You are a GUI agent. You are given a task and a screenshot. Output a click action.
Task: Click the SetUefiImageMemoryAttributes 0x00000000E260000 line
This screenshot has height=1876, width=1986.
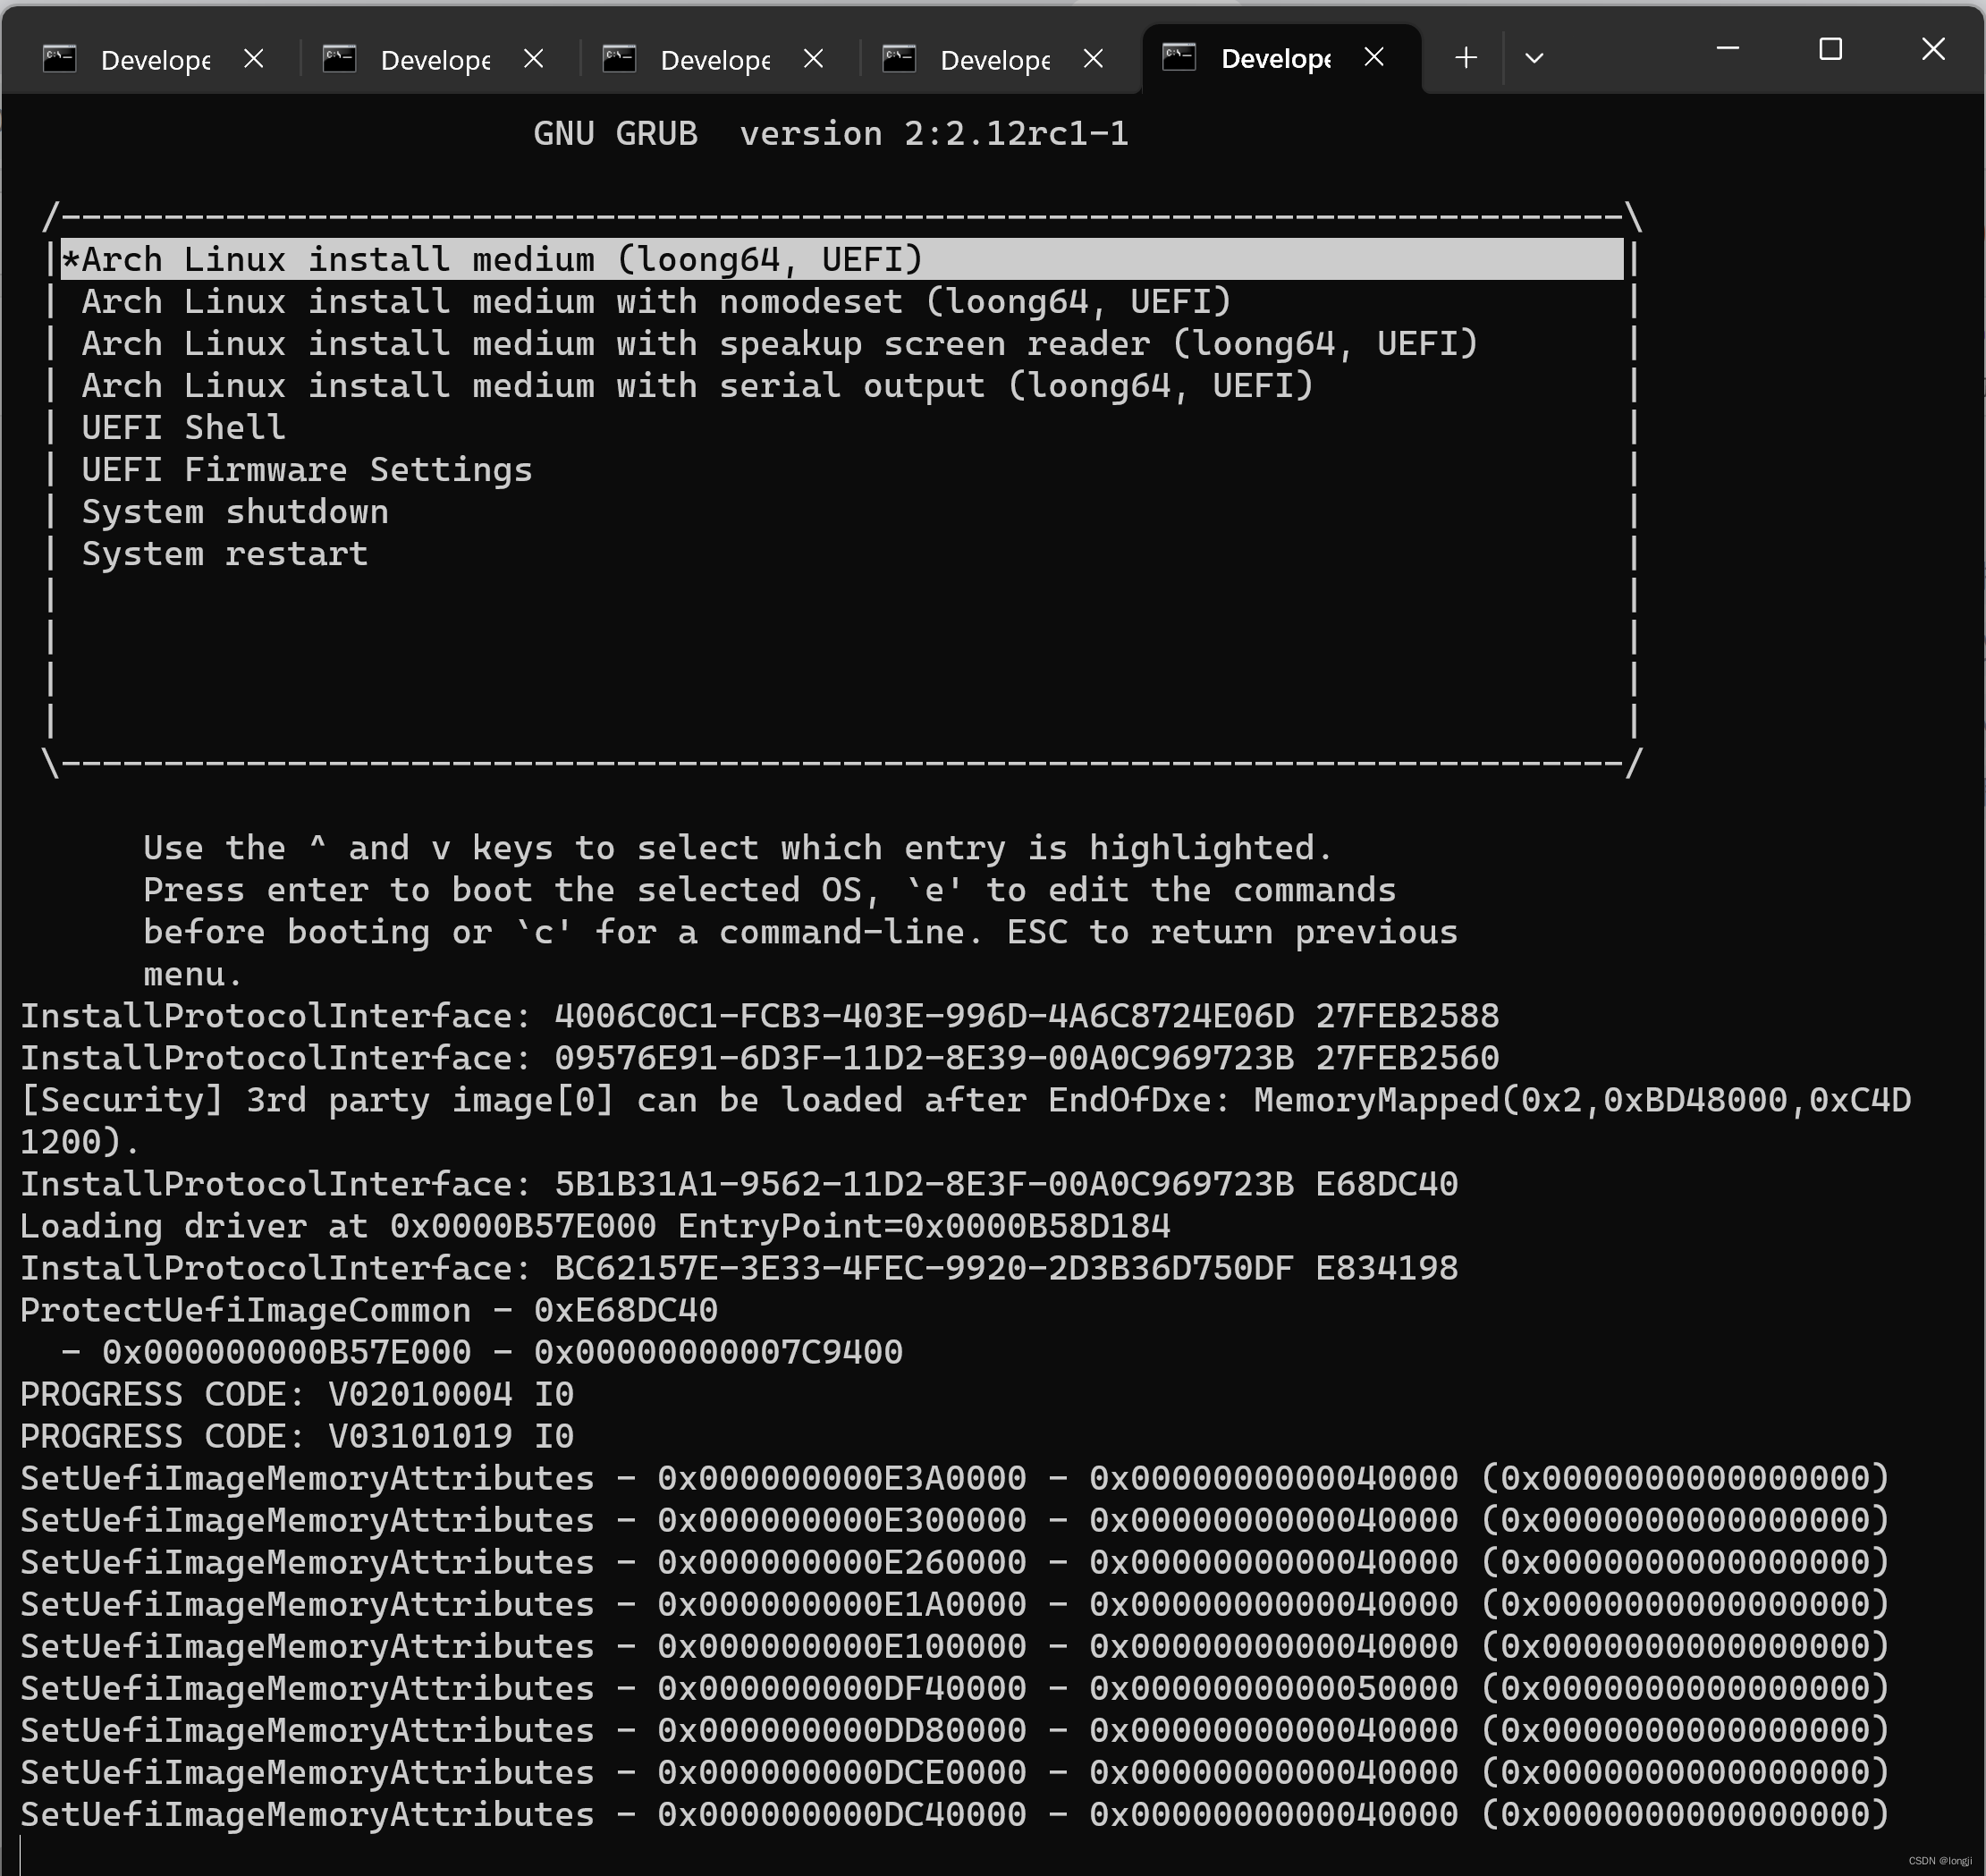(955, 1562)
